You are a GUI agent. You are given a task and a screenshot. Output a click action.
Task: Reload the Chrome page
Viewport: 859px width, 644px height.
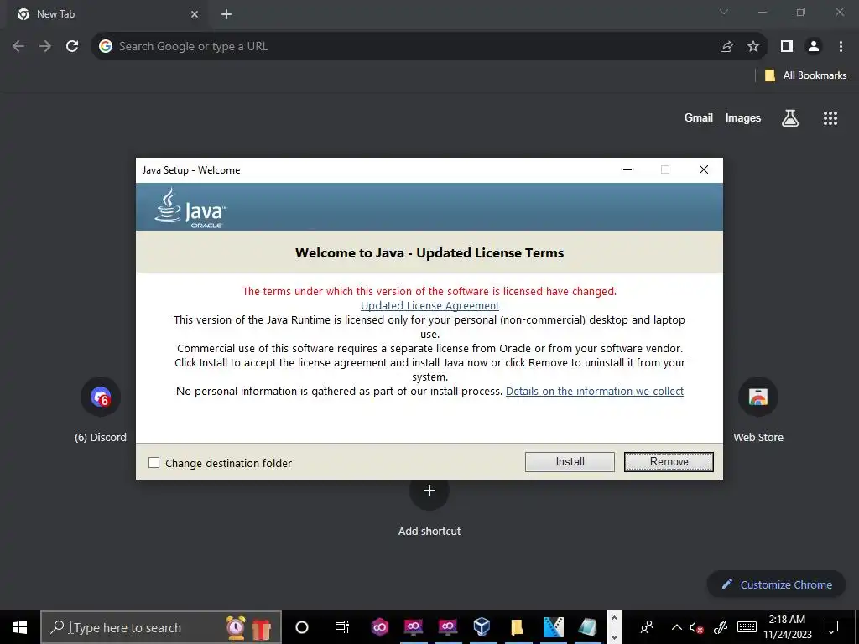point(72,47)
